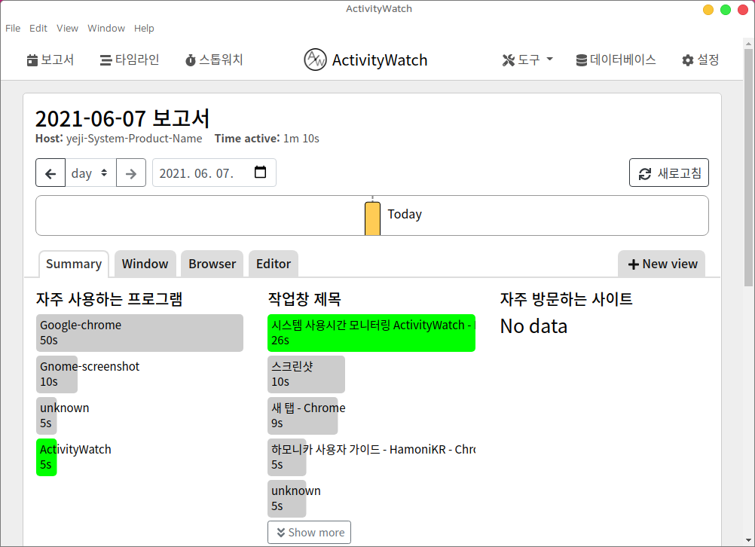Expand the 도구 tools dropdown
The height and width of the screenshot is (547, 755).
coord(527,60)
